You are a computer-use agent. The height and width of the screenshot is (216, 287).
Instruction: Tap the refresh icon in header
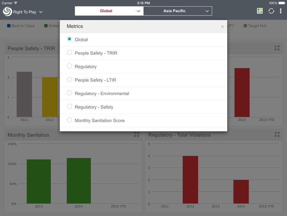[271, 11]
